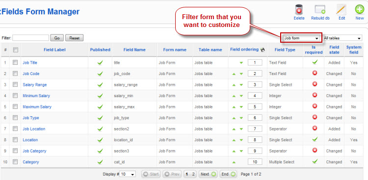This screenshot has height=180, width=368.
Task: Go to the Next page button
Action: click(208, 175)
